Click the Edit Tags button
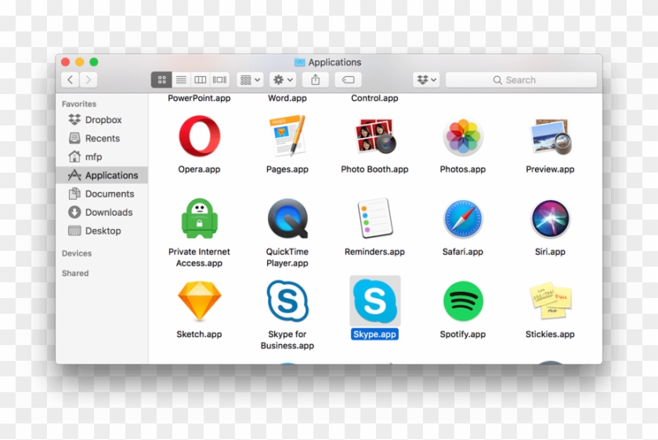658x440 pixels. coord(349,79)
